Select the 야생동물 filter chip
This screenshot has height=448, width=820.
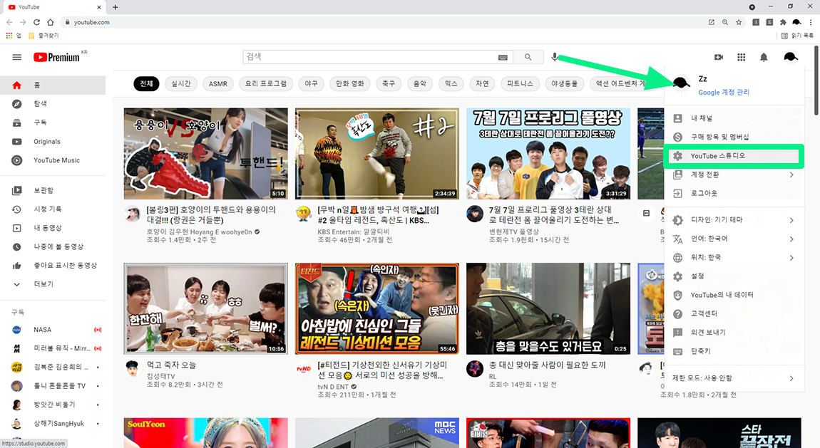564,83
